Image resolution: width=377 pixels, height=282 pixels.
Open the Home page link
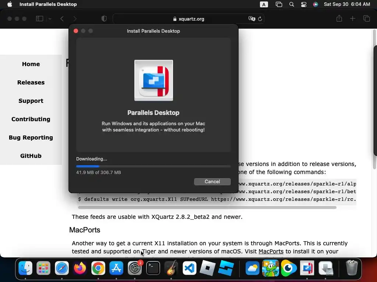click(x=31, y=64)
